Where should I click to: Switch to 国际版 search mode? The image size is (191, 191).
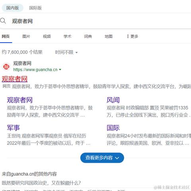35,8
